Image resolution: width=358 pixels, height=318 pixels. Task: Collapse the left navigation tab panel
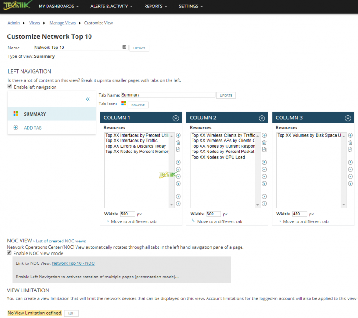(x=88, y=99)
